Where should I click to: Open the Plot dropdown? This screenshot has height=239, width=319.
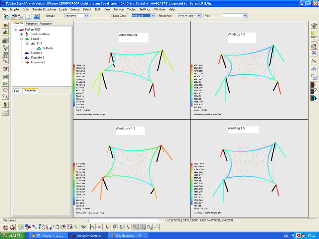coord(245,16)
